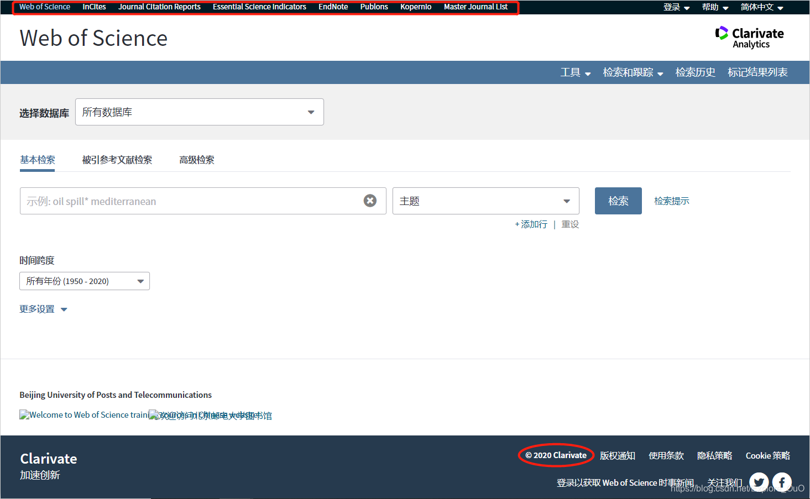Open Master Journal List
810x499 pixels.
[x=475, y=7]
